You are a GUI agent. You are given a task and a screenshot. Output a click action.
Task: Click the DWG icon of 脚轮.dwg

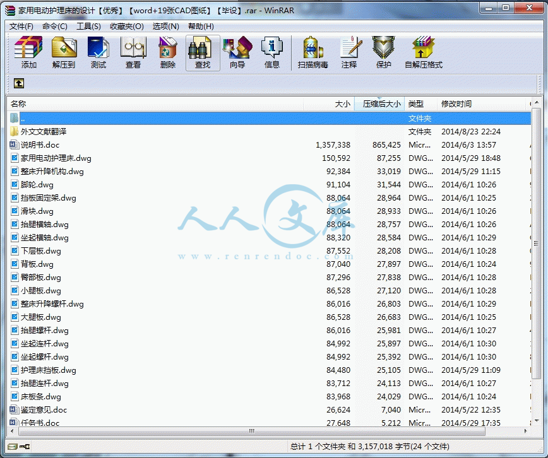coord(15,184)
